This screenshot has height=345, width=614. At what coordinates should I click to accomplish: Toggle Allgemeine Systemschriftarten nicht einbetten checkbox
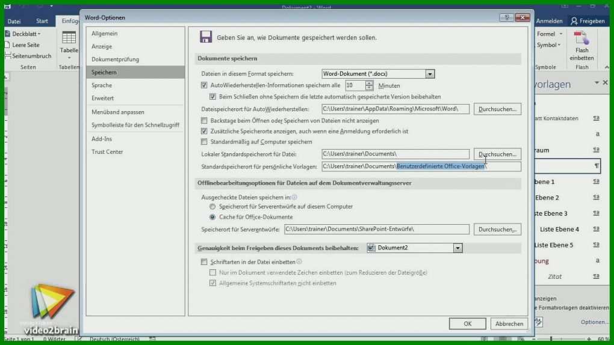coord(212,283)
